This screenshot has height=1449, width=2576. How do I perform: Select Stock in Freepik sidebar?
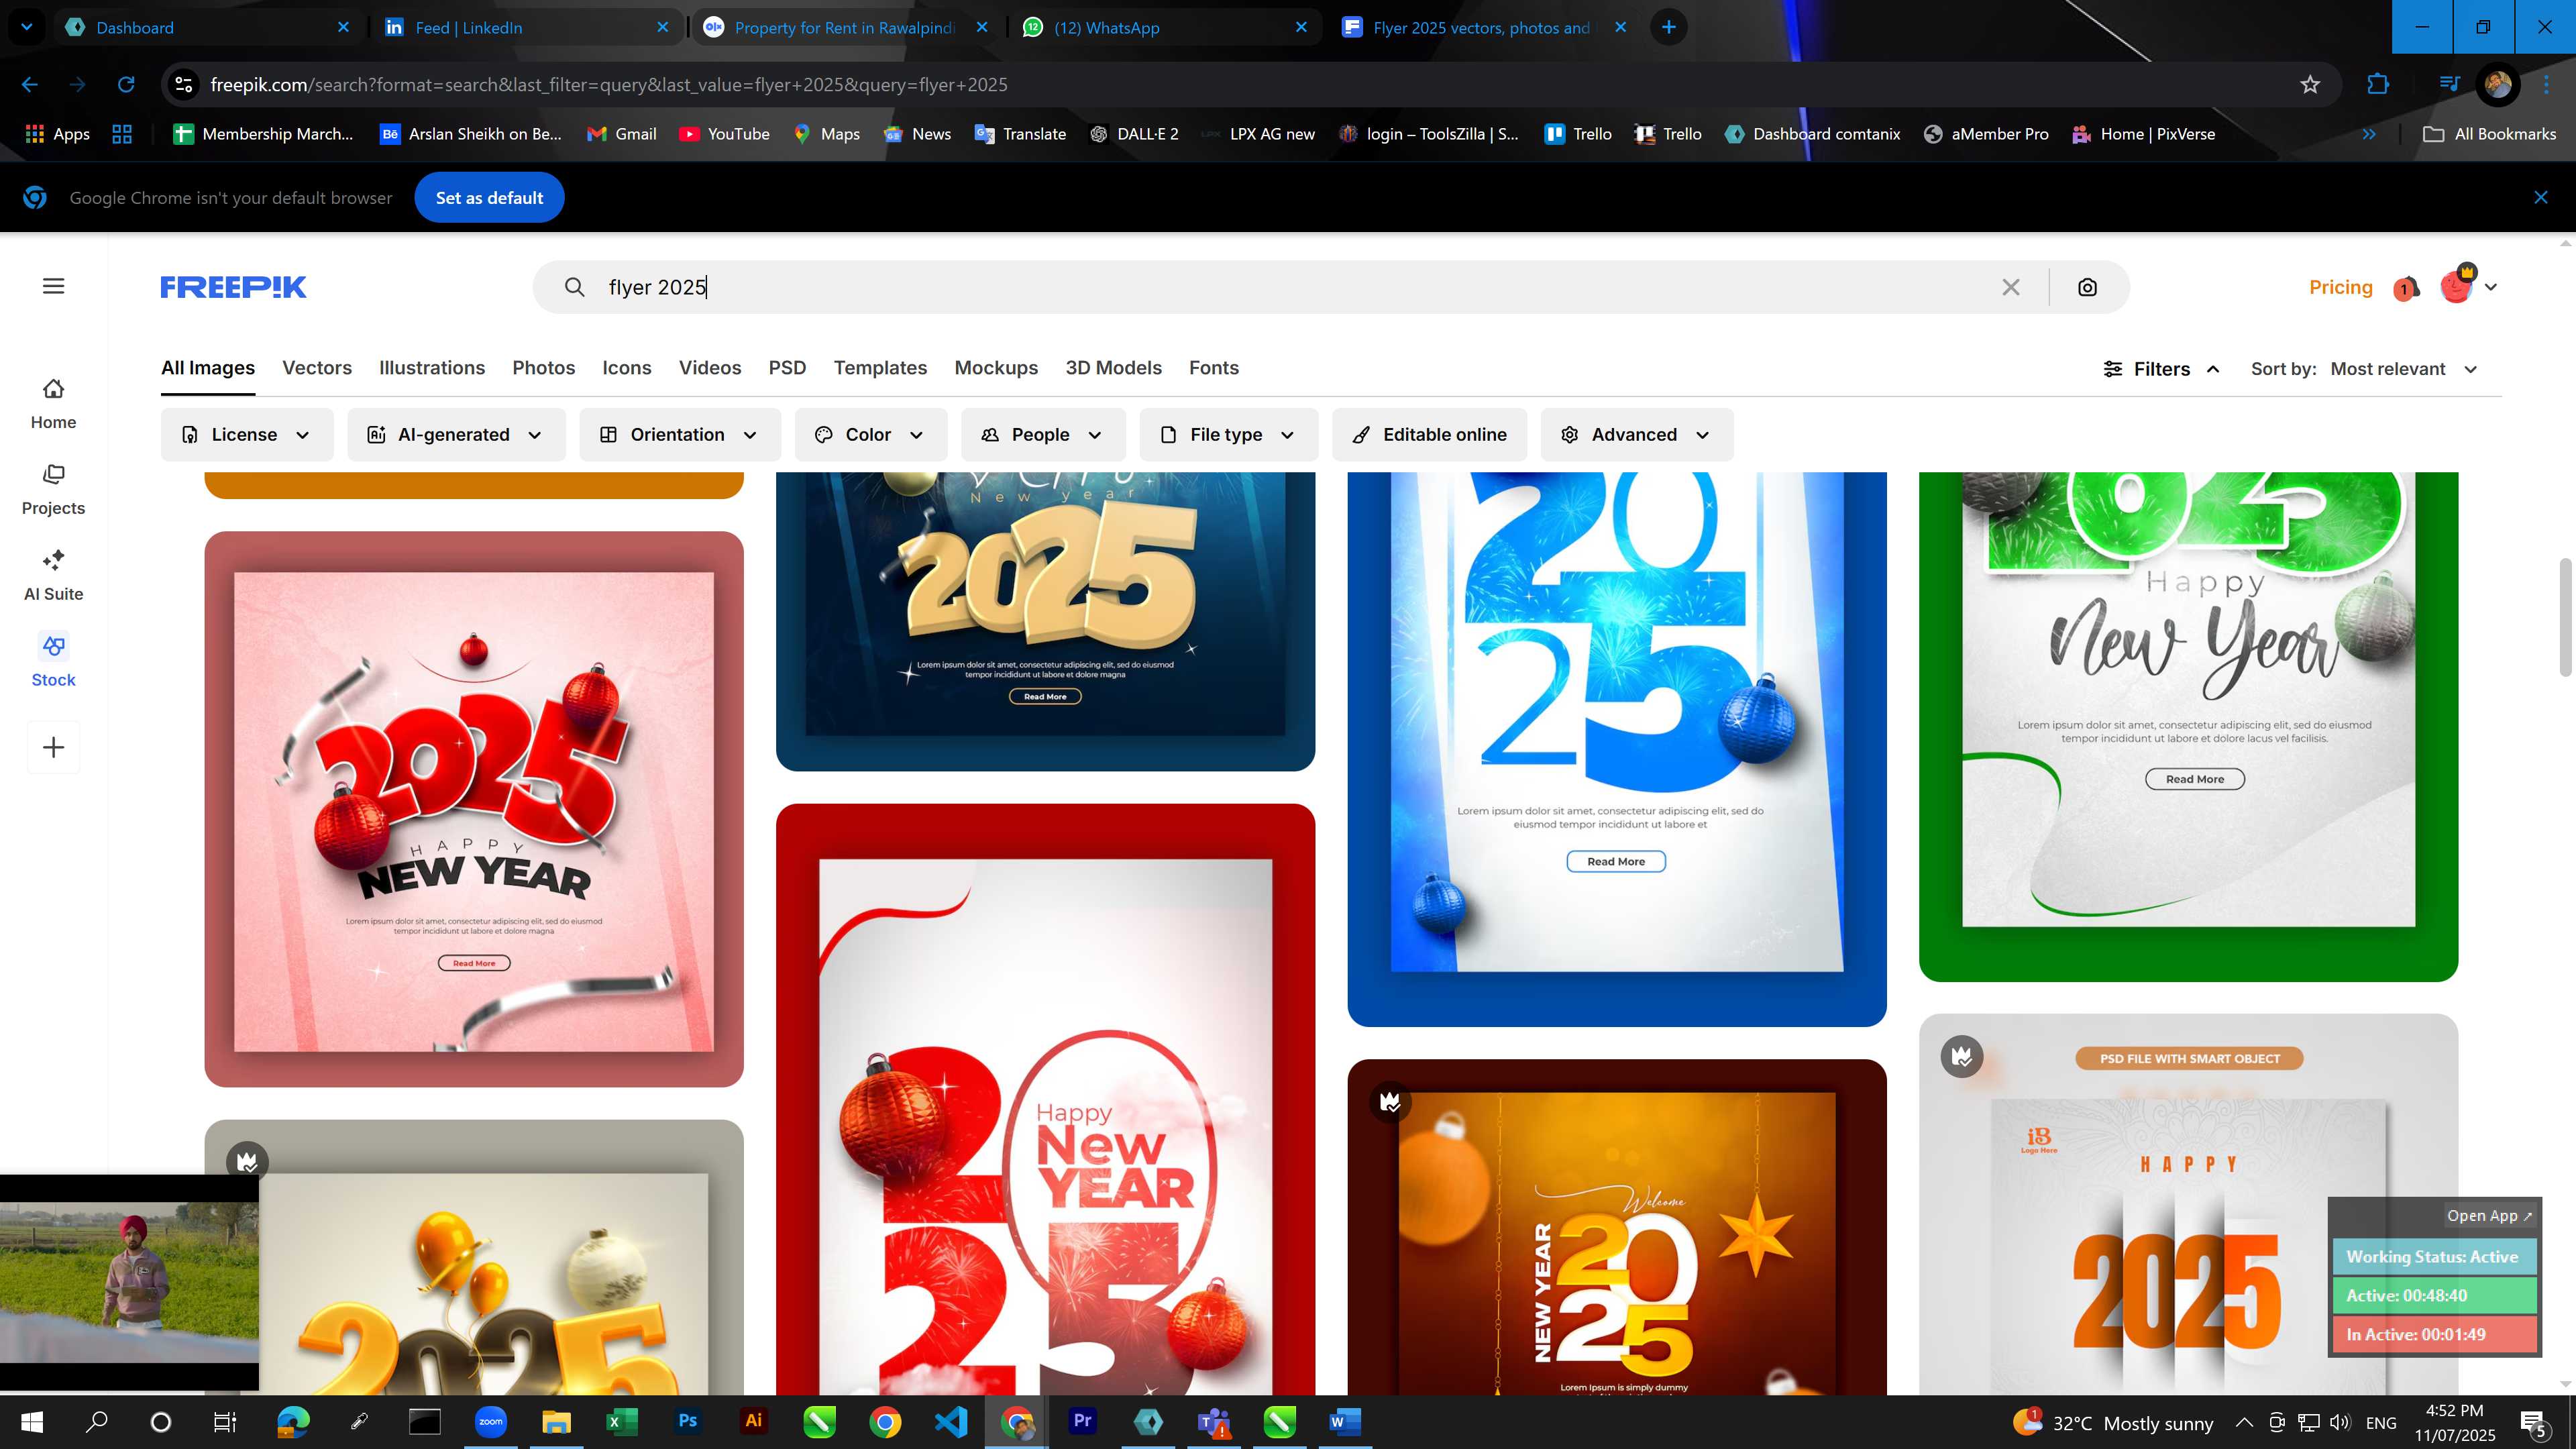[54, 661]
